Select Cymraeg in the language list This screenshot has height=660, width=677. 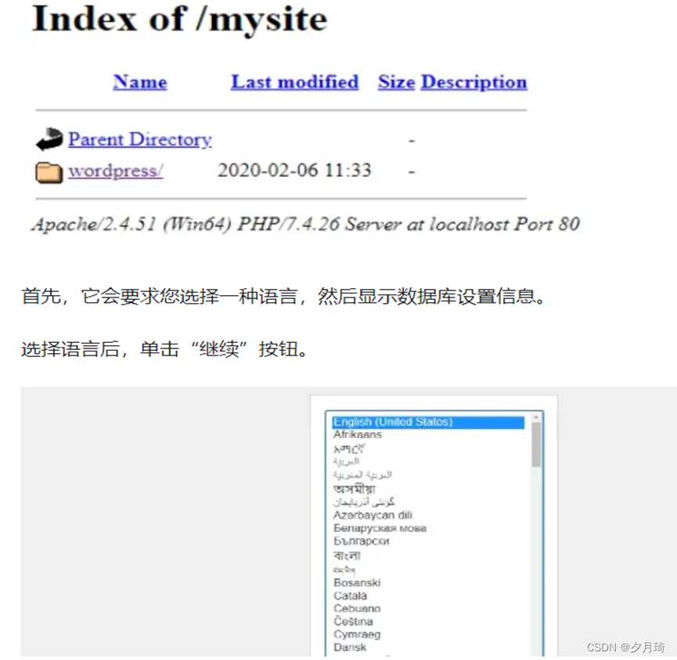pos(355,634)
